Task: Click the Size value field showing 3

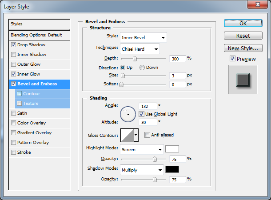Action: click(x=178, y=76)
